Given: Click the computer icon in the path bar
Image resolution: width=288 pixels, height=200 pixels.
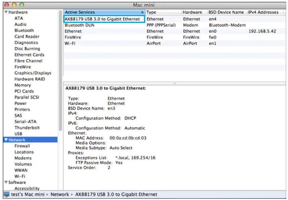Looking at the screenshot, I should 7,194.
